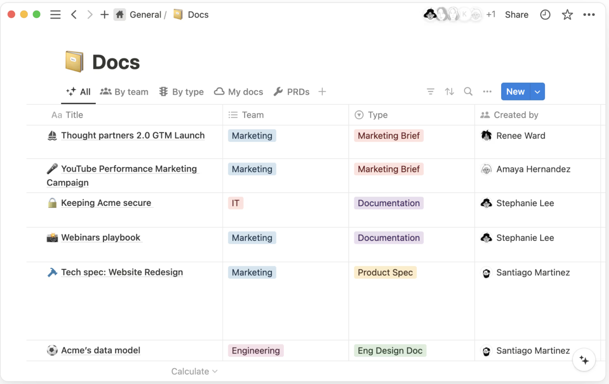Click the +1 avatar stack in the toolbar
The height and width of the screenshot is (384, 609).
point(491,14)
